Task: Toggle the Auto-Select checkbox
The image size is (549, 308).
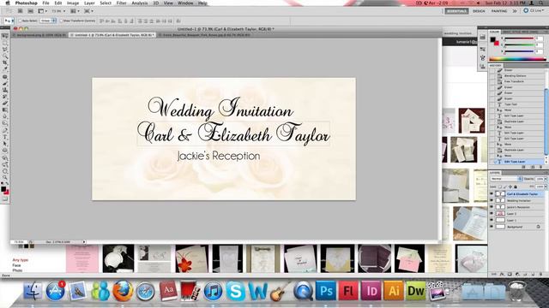Action: 20,21
